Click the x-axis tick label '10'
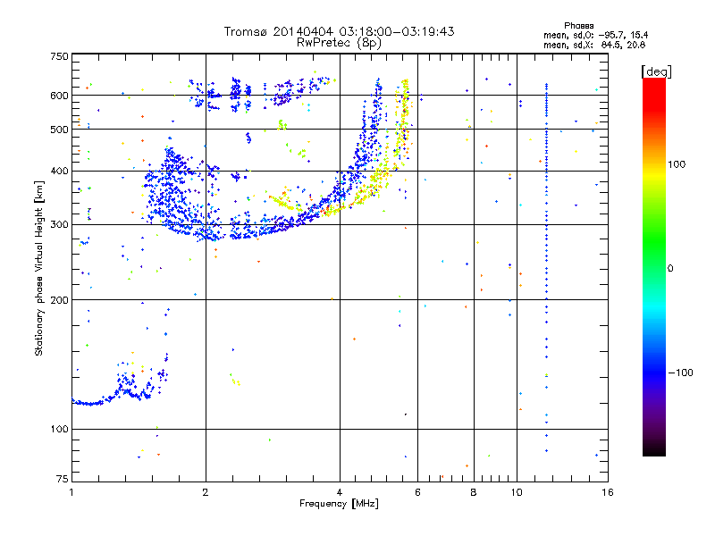 point(517,492)
